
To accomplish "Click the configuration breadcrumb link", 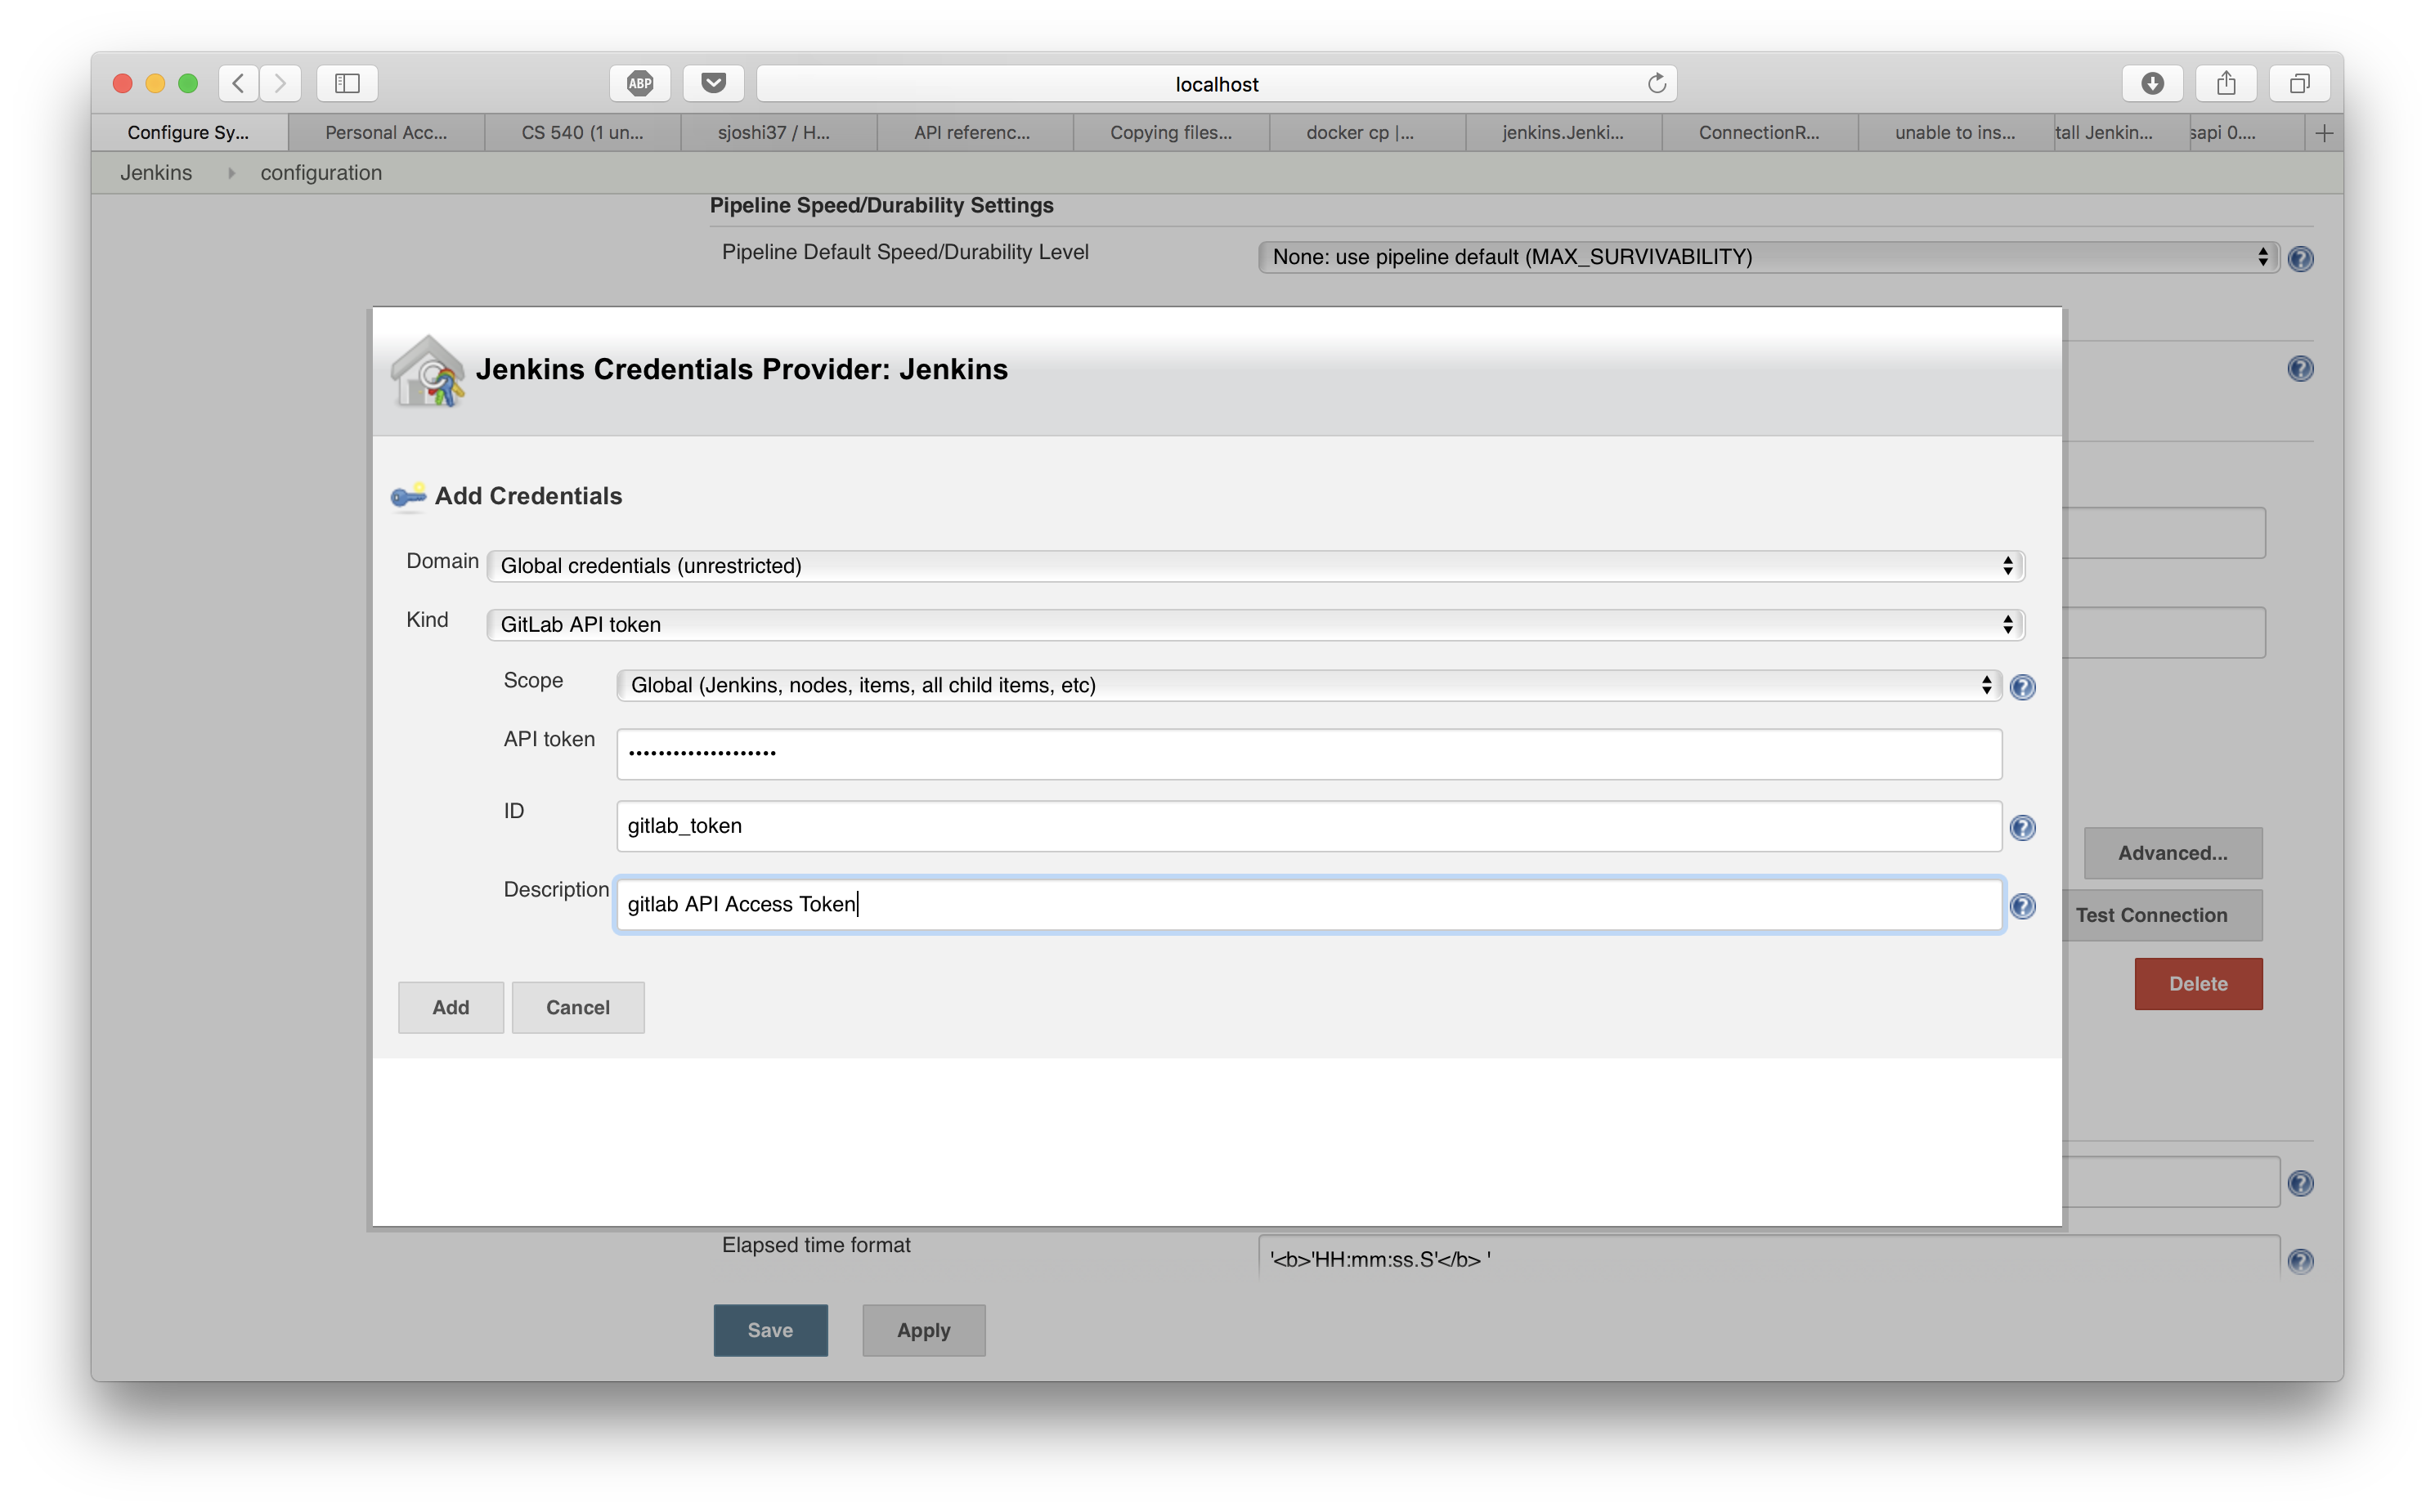I will pyautogui.click(x=321, y=173).
